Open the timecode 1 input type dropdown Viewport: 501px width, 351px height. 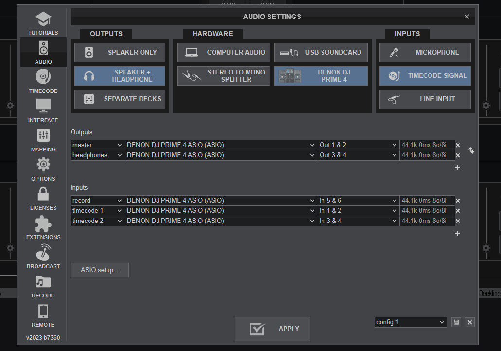[x=98, y=211]
